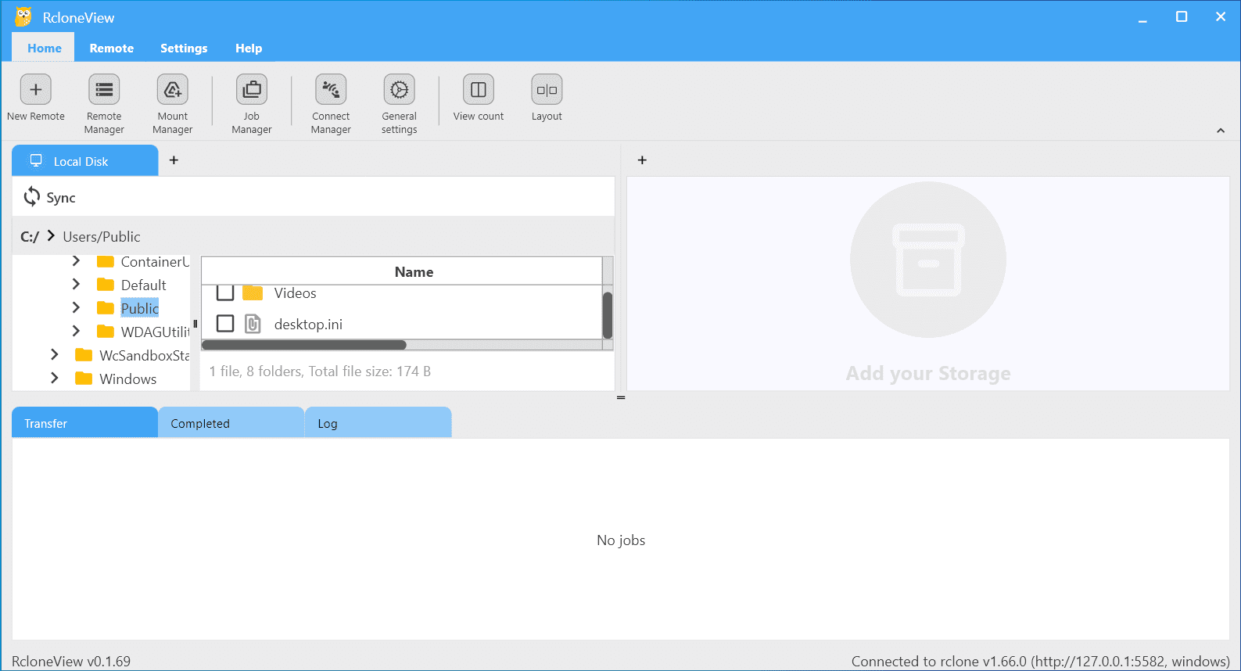Click the Users/Public path breadcrumb
1241x671 pixels.
pyautogui.click(x=102, y=237)
